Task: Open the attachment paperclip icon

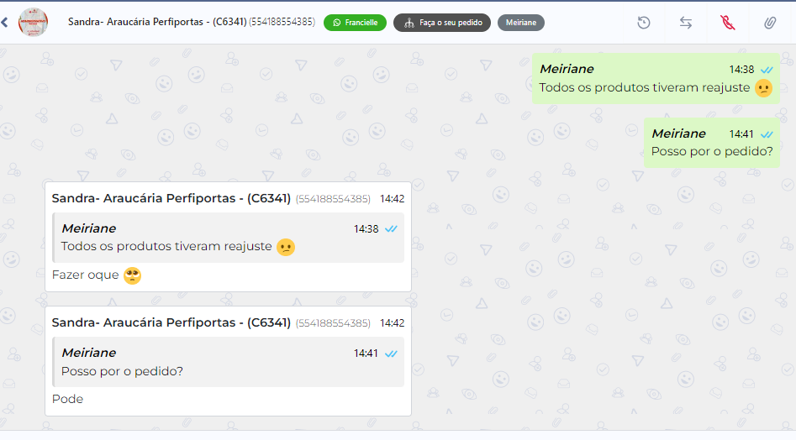Action: [x=770, y=23]
